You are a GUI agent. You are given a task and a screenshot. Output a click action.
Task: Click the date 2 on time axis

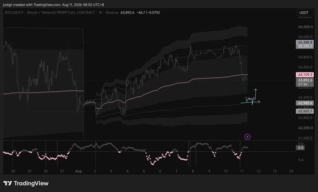95,171
